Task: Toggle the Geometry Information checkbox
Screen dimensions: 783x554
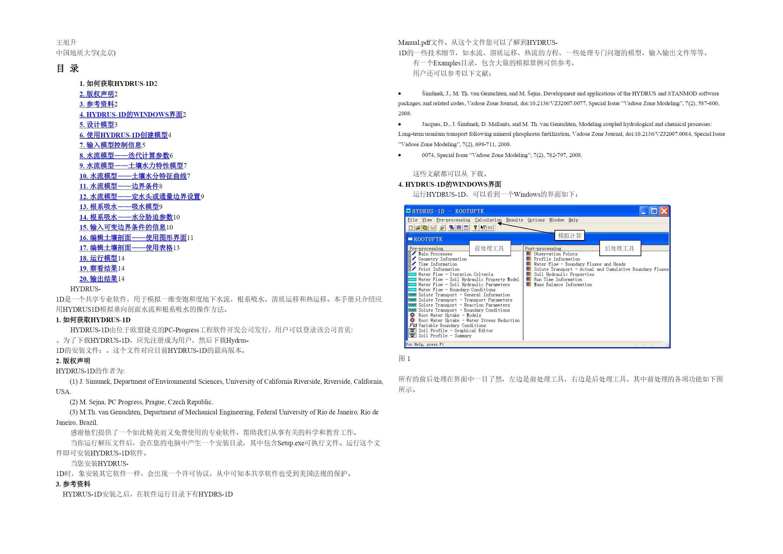Action: [410, 259]
